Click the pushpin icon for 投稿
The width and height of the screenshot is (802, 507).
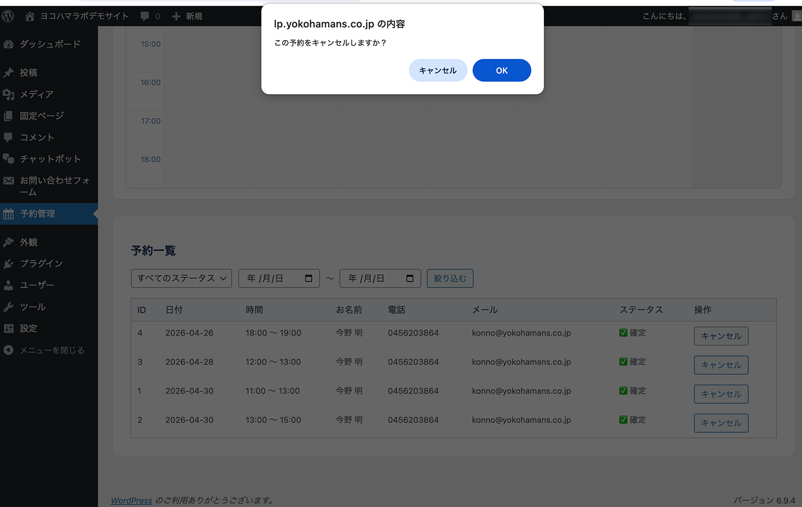click(x=9, y=73)
